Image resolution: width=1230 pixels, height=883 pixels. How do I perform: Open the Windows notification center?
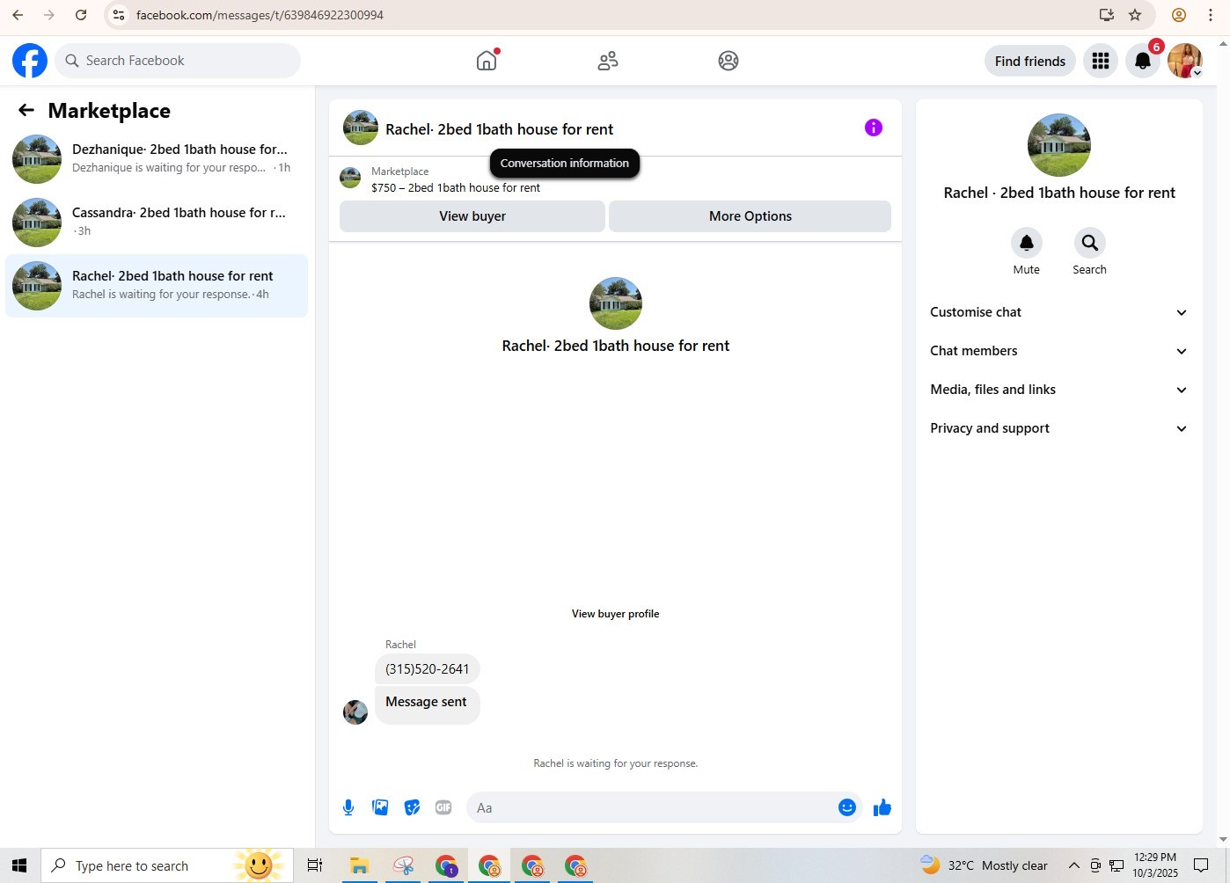click(x=1201, y=865)
